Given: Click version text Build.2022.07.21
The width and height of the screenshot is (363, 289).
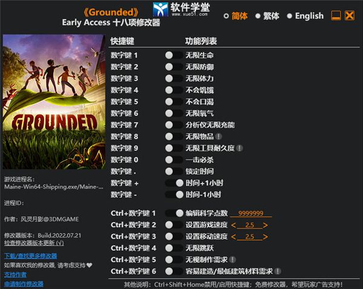Looking at the screenshot, I should click(59, 236).
